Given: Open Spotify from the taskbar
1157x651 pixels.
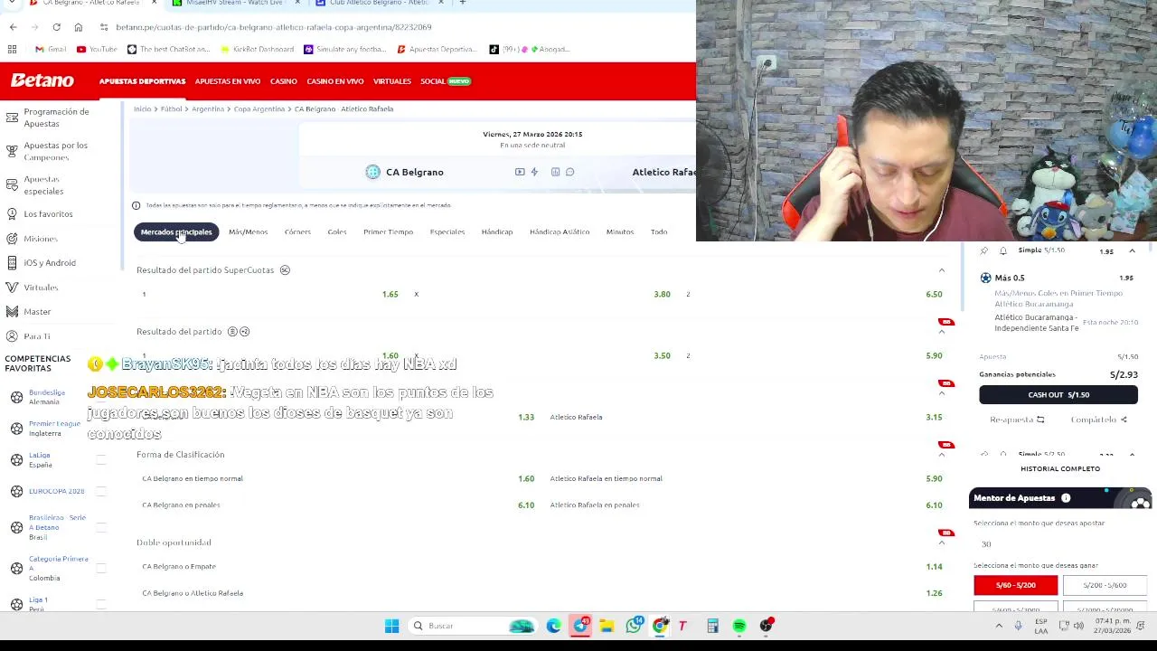Looking at the screenshot, I should pos(739,626).
